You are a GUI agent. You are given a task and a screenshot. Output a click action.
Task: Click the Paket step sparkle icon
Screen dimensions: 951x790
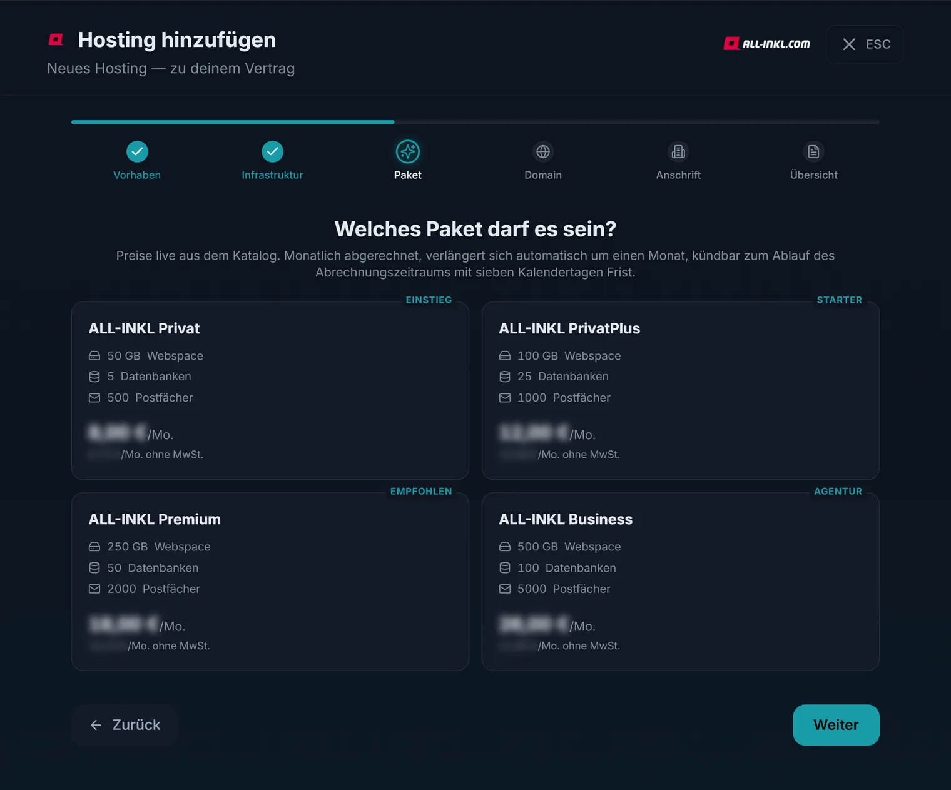408,151
